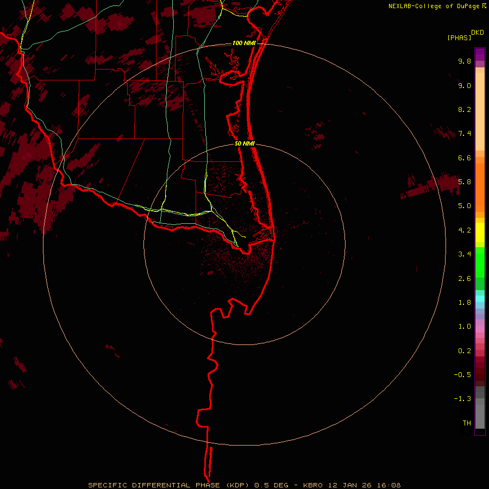Click the 8.2 value on the color scale

pos(465,109)
